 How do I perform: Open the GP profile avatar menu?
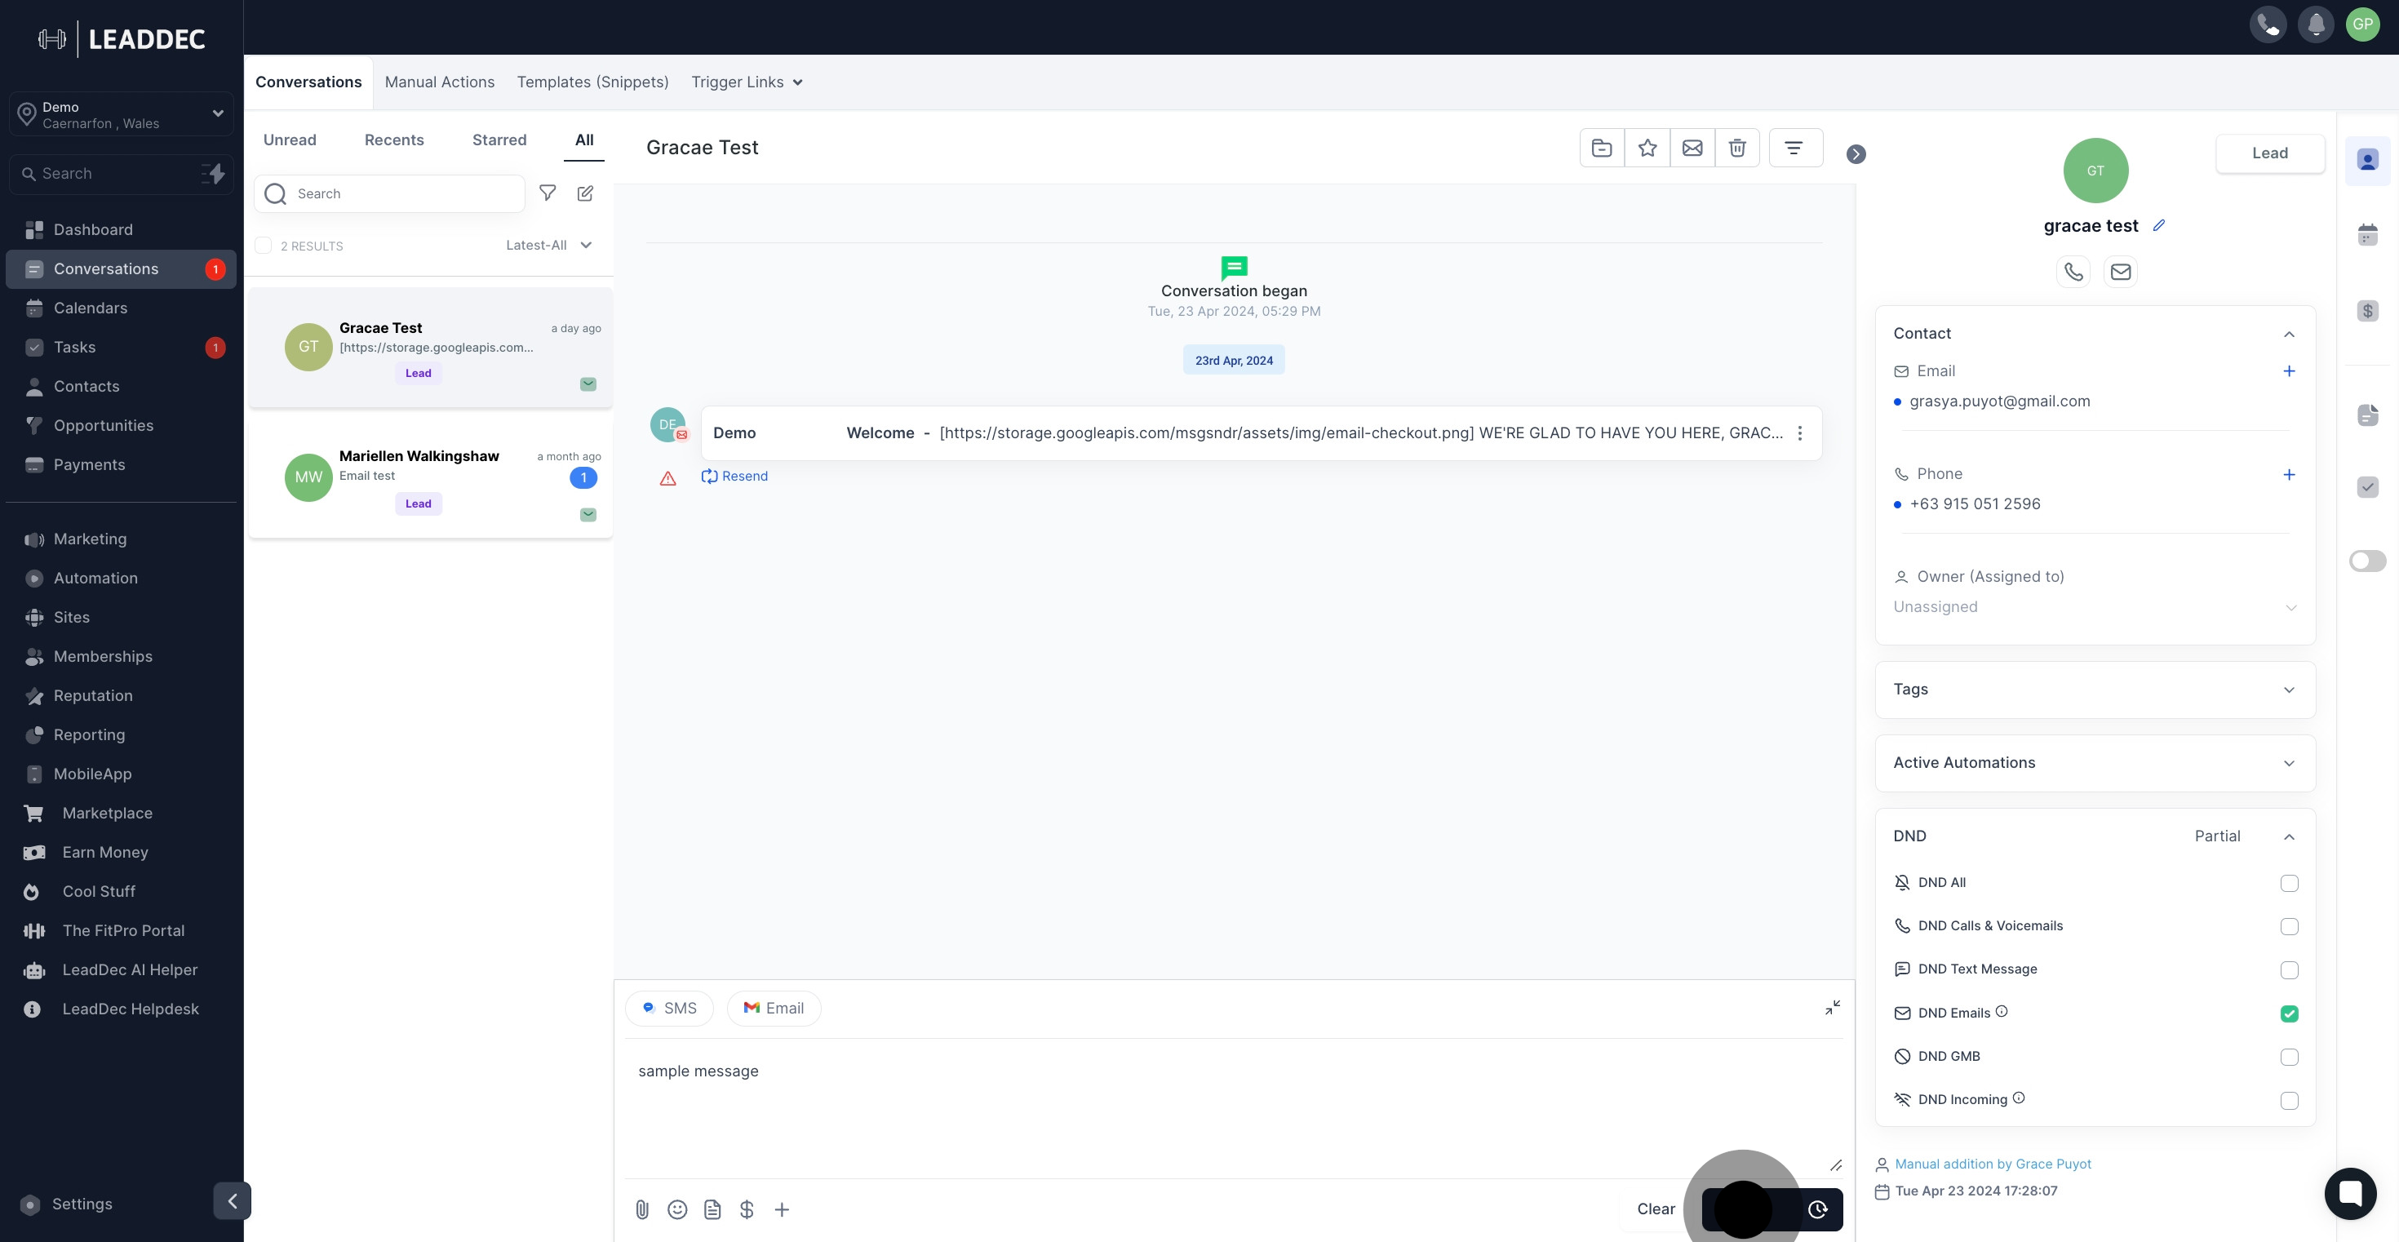tap(2362, 24)
